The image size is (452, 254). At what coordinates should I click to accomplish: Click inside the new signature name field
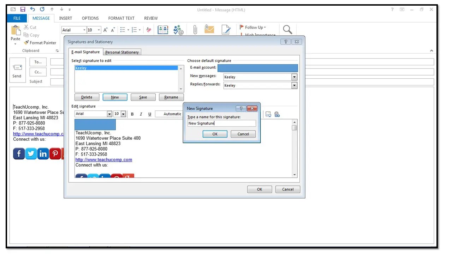[221, 123]
